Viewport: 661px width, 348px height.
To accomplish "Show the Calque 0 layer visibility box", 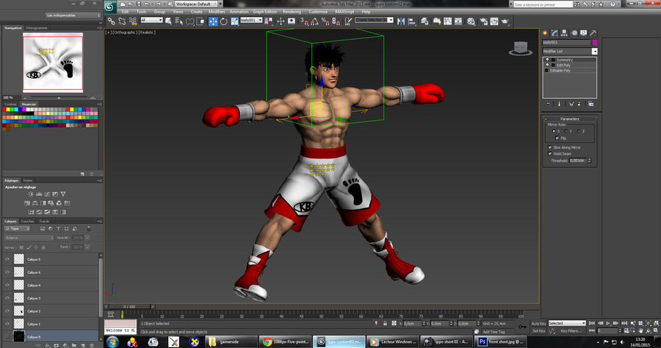I will tap(7, 336).
